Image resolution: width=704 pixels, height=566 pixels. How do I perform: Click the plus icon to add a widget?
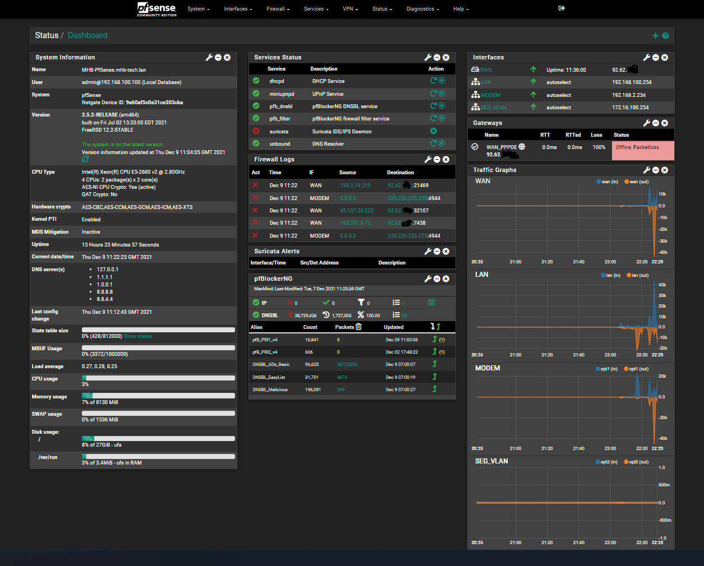click(655, 36)
